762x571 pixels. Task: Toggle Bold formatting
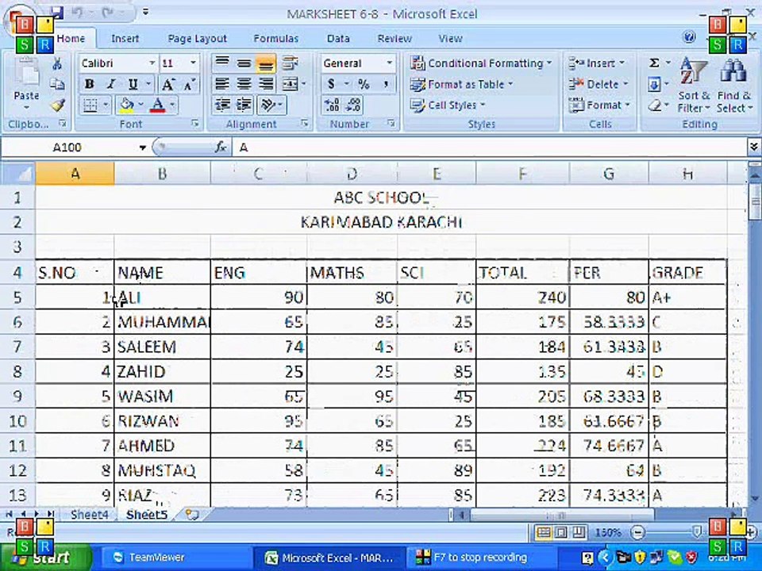click(x=89, y=84)
